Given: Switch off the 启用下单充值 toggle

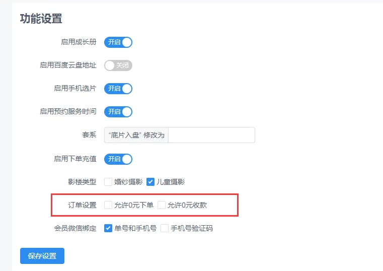Looking at the screenshot, I should tap(118, 159).
